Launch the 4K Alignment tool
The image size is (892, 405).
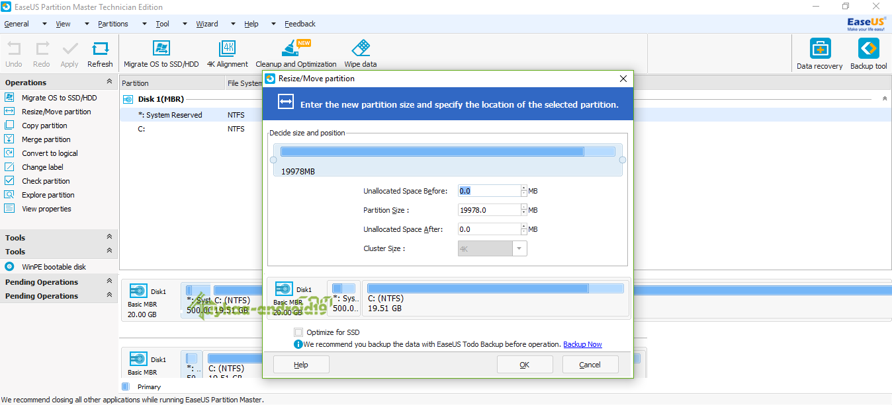point(228,54)
